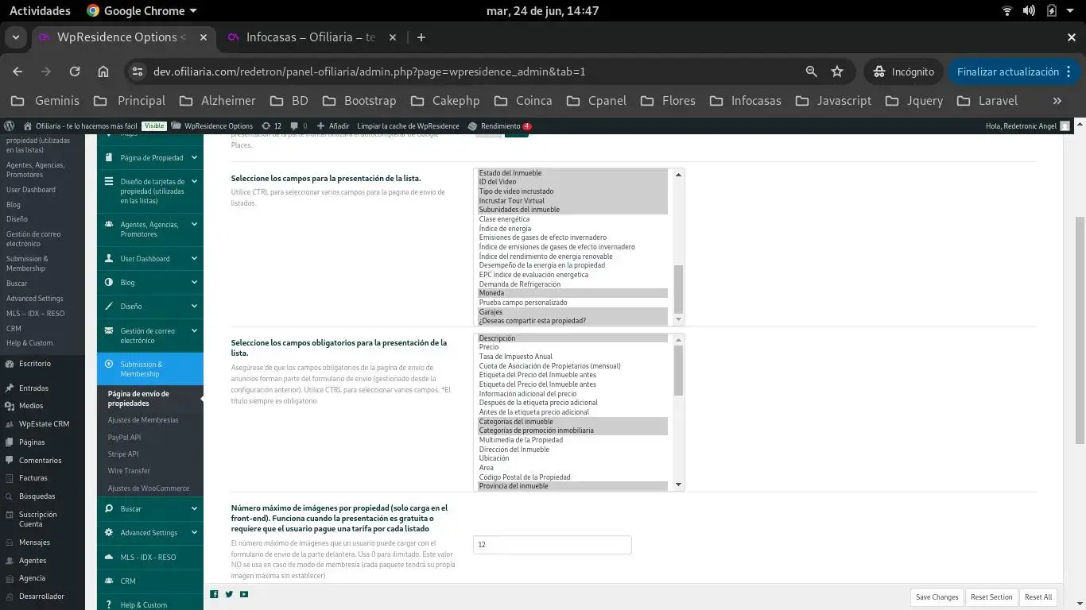Expand the Página de Propiedad section
The width and height of the screenshot is (1086, 610).
coord(150,158)
